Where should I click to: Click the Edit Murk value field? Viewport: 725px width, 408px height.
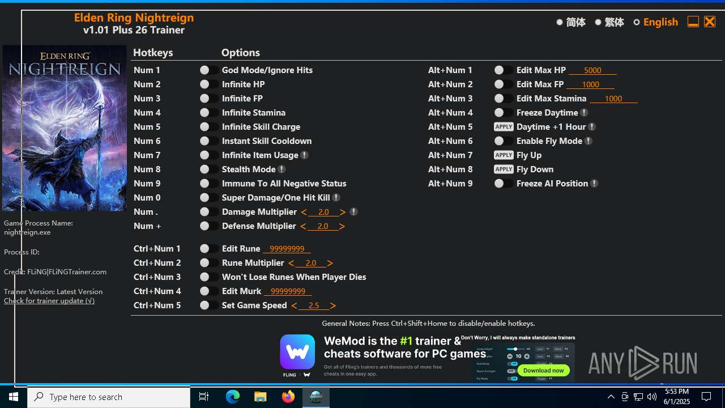pos(288,291)
